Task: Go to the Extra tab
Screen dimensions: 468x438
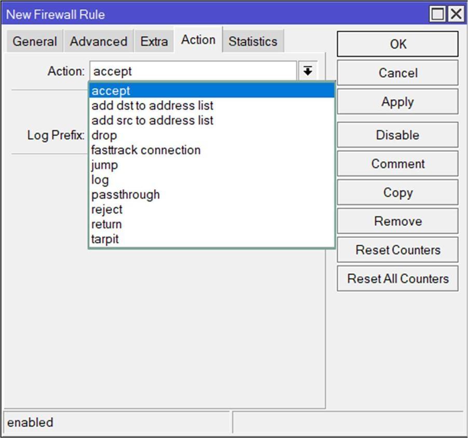Action: point(154,41)
